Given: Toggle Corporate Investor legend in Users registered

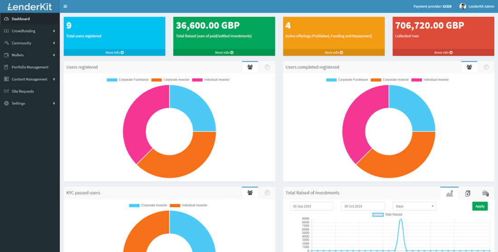Looking at the screenshot, I should (170, 80).
